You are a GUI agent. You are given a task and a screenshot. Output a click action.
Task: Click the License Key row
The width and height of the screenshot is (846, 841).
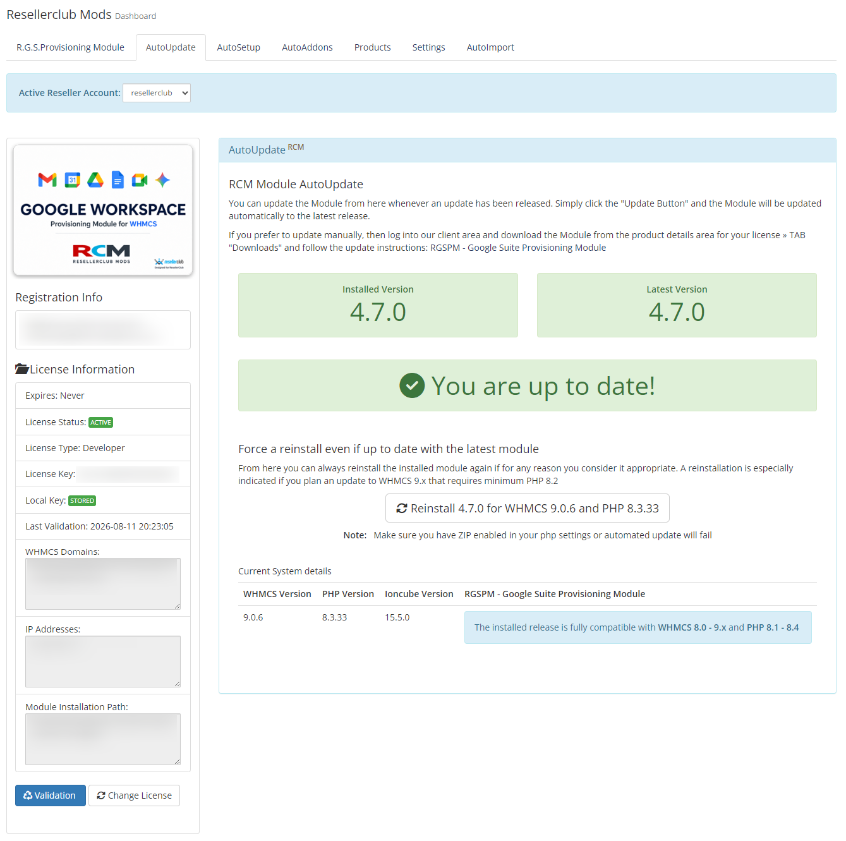tap(103, 474)
